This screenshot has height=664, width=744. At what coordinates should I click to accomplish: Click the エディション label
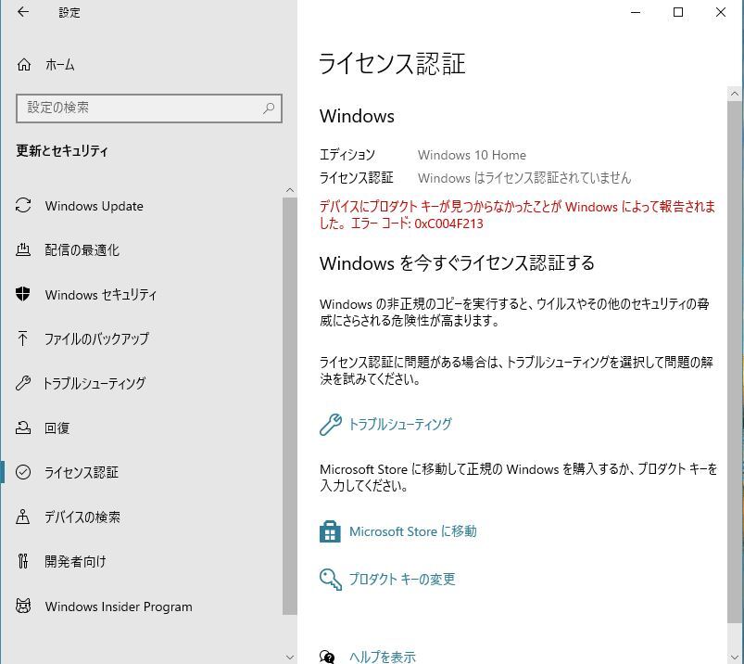point(347,155)
